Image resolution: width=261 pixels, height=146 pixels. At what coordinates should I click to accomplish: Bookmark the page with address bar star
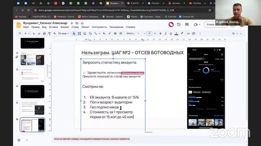pos(210,10)
